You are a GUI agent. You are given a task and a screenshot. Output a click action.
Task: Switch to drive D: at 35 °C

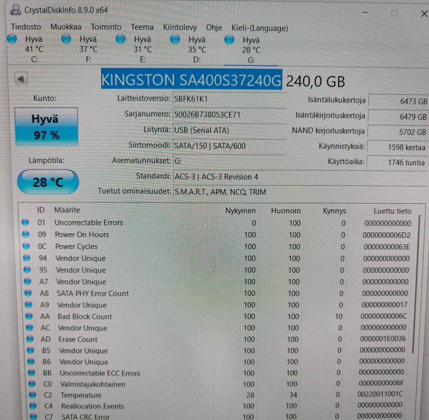tap(197, 50)
